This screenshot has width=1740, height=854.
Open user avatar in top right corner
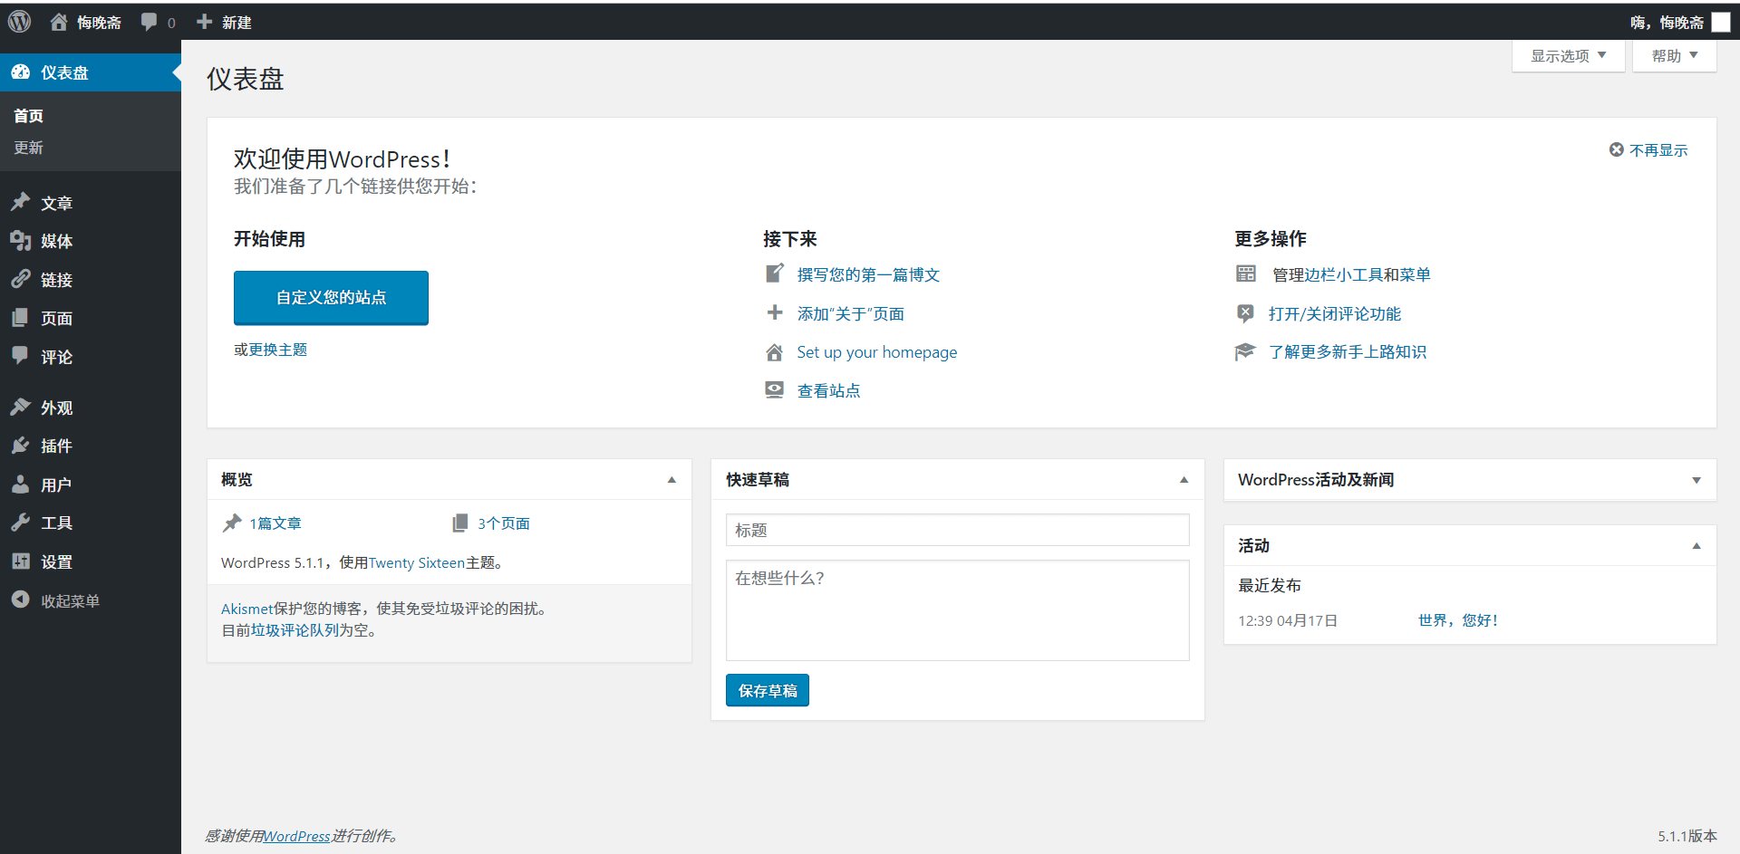[1721, 22]
